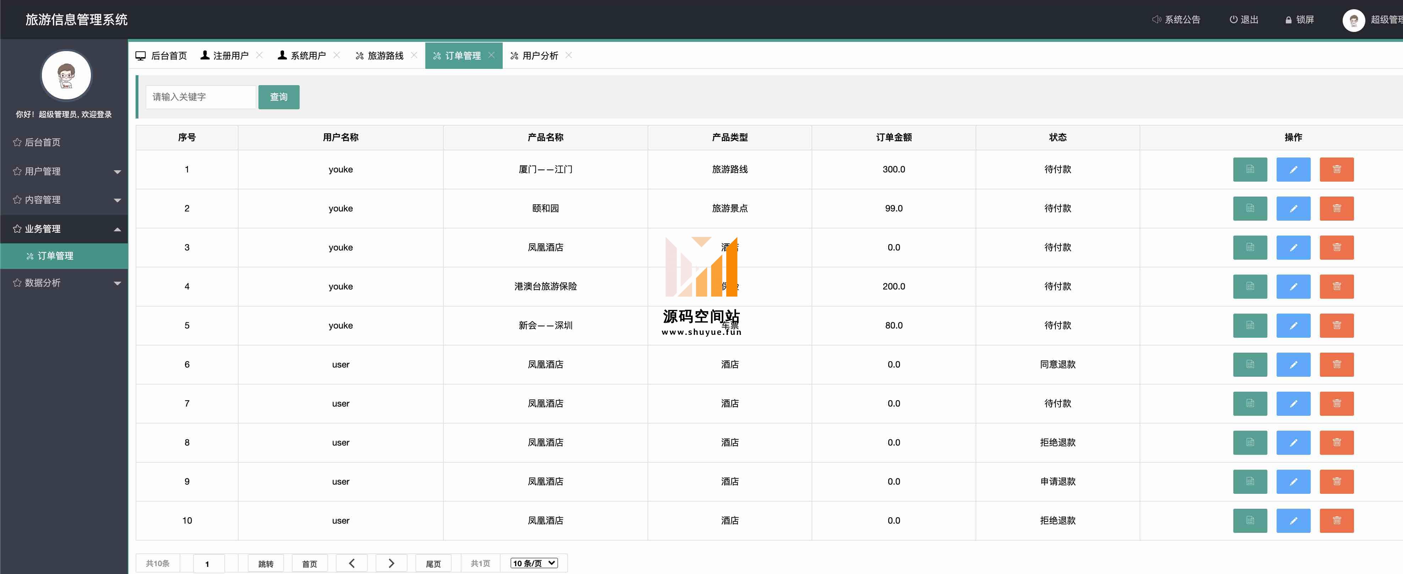This screenshot has width=1403, height=574.
Task: Click the sidebar profile avatar
Action: click(x=66, y=76)
